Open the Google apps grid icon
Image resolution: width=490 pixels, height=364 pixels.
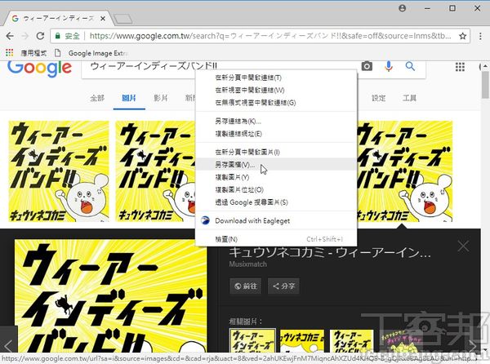(460, 66)
